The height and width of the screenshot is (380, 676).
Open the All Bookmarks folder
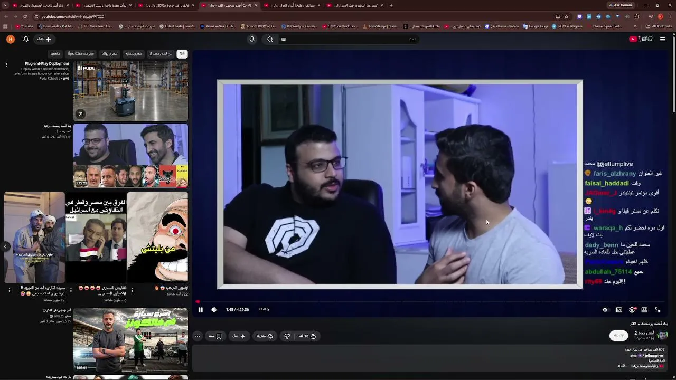659,26
